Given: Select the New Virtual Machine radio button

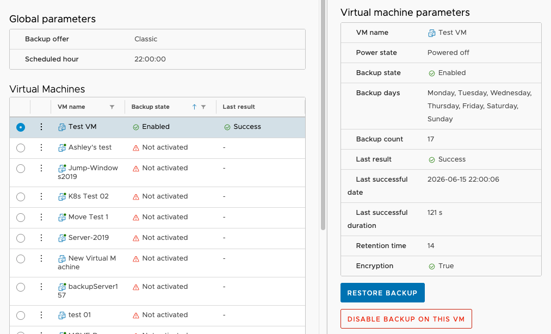Looking at the screenshot, I should [21, 259].
